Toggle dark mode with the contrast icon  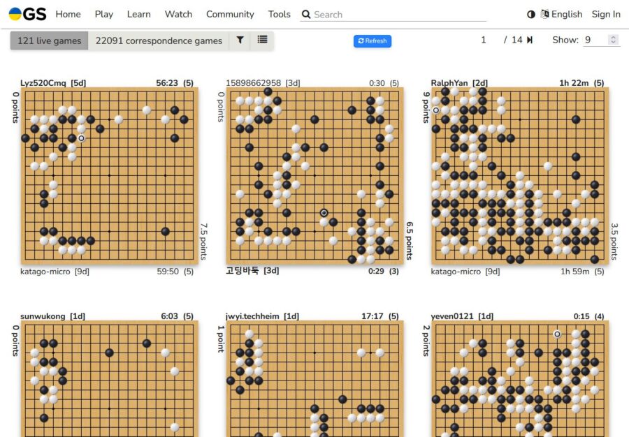[531, 14]
